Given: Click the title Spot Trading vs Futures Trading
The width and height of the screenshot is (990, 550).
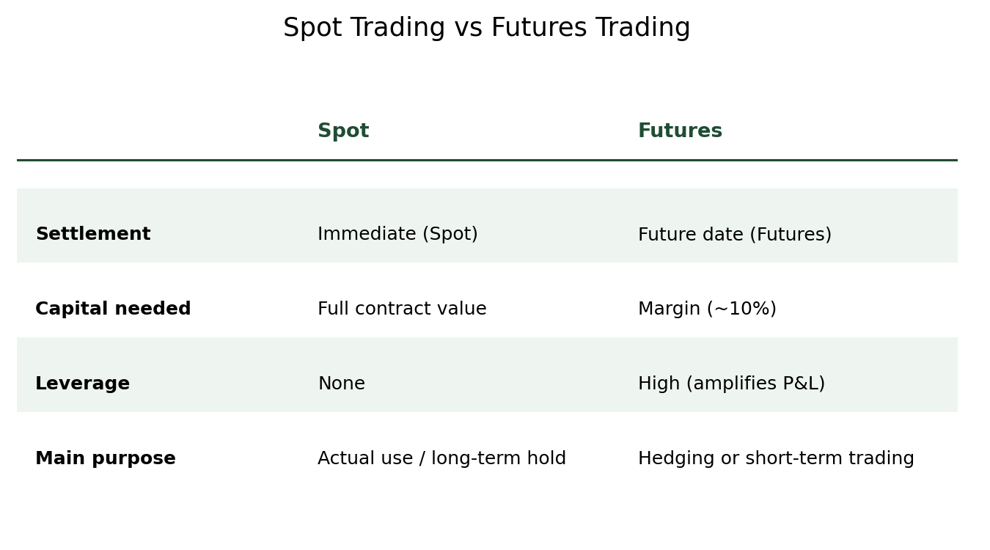Looking at the screenshot, I should point(487,29).
